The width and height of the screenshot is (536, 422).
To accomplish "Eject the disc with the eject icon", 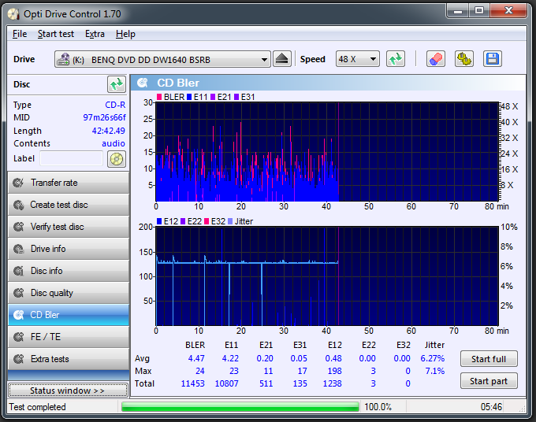I will [282, 59].
